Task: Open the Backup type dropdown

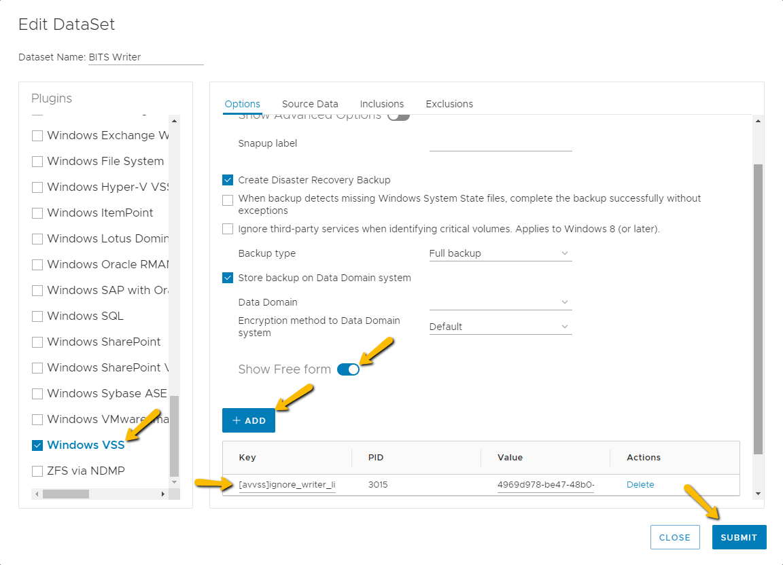Action: pyautogui.click(x=500, y=253)
